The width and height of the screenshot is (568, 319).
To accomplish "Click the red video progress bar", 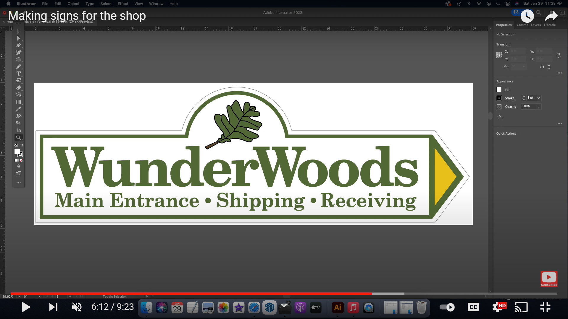I will (191, 294).
